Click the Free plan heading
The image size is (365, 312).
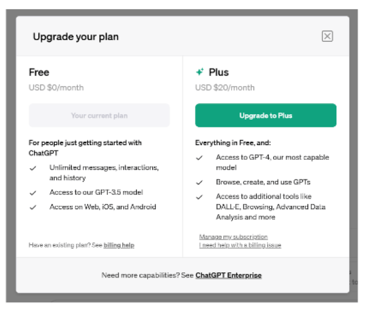click(39, 72)
